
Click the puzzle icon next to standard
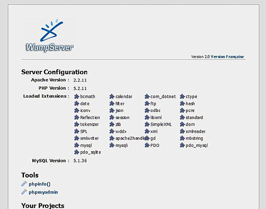pyautogui.click(x=182, y=118)
